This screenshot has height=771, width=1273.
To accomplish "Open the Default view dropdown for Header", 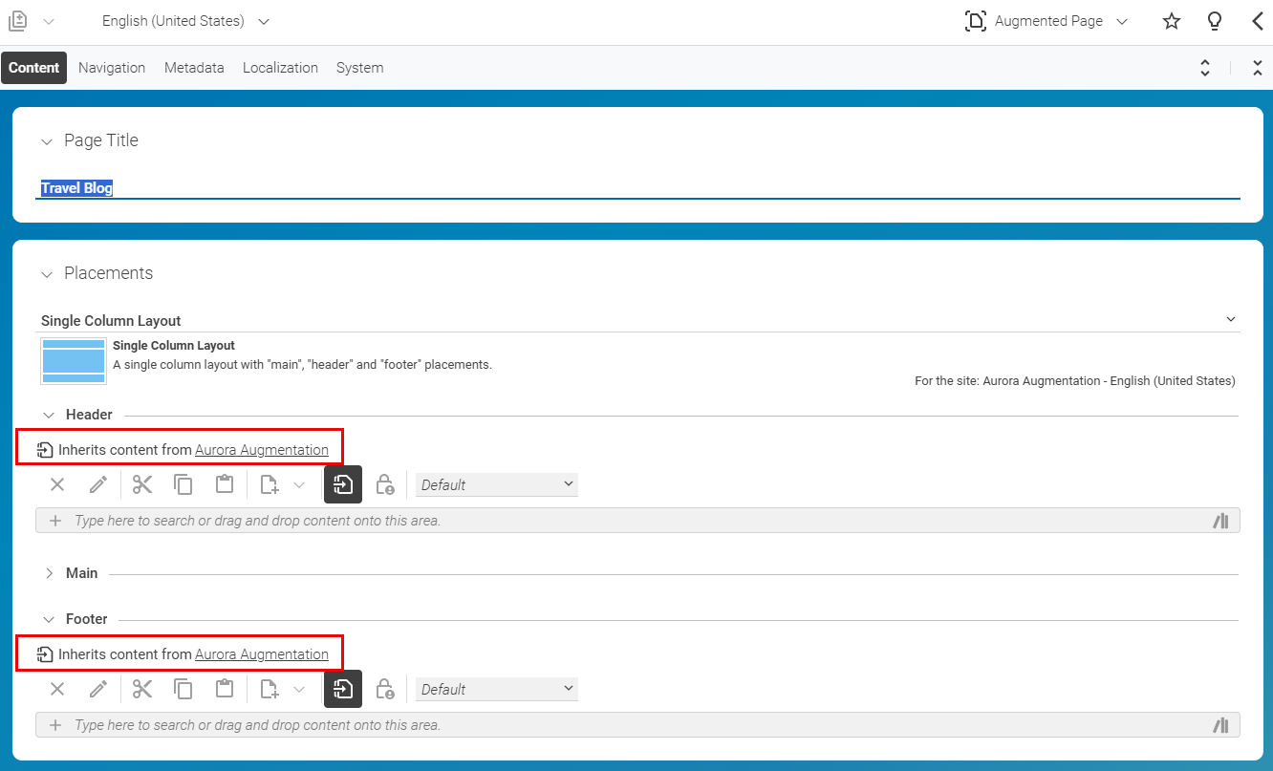I will pyautogui.click(x=496, y=484).
